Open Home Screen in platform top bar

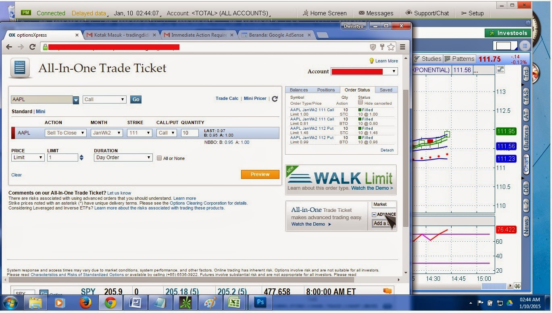[x=324, y=13]
